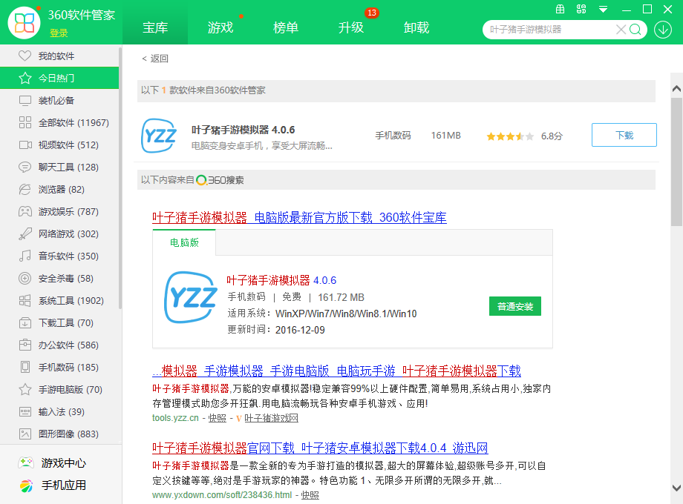Click the star rating for 叶子猪手游模拟器
The height and width of the screenshot is (504, 683).
509,136
